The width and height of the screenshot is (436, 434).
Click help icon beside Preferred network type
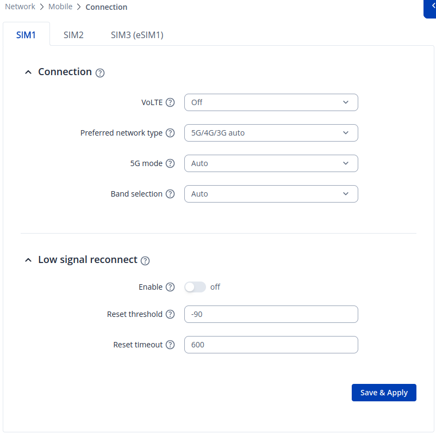tap(170, 133)
